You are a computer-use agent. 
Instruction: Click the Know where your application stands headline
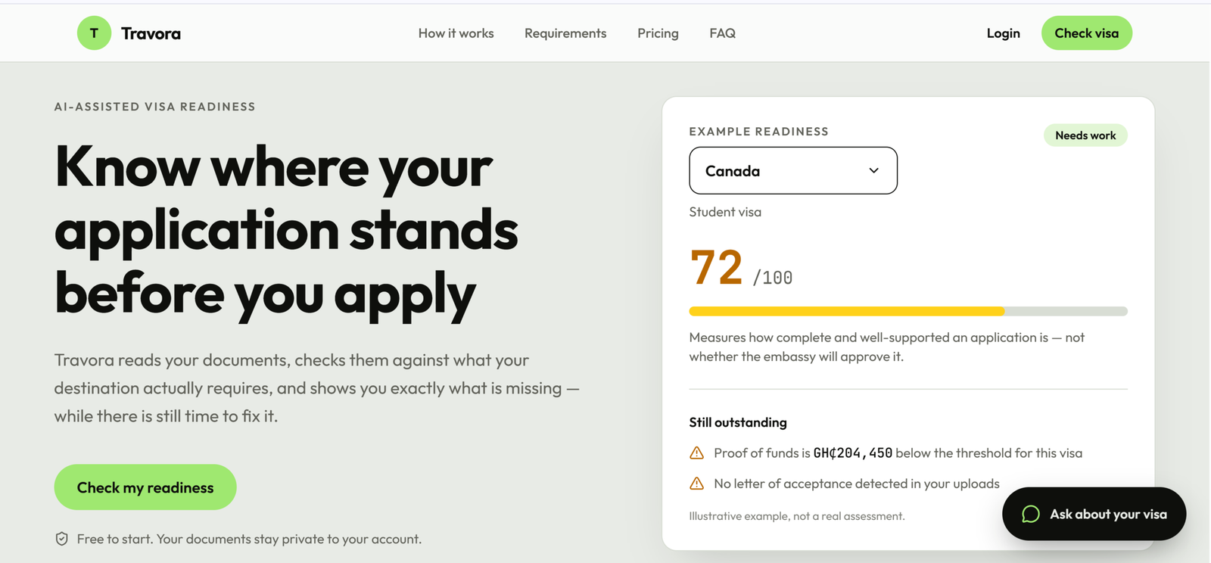point(286,231)
